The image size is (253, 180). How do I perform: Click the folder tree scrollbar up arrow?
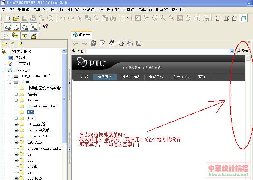coord(64,51)
